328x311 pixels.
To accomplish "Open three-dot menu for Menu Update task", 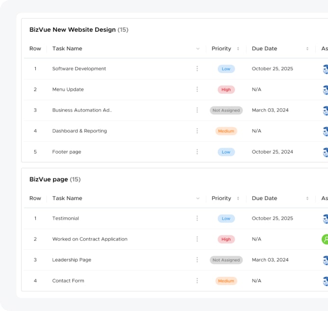I will (197, 89).
